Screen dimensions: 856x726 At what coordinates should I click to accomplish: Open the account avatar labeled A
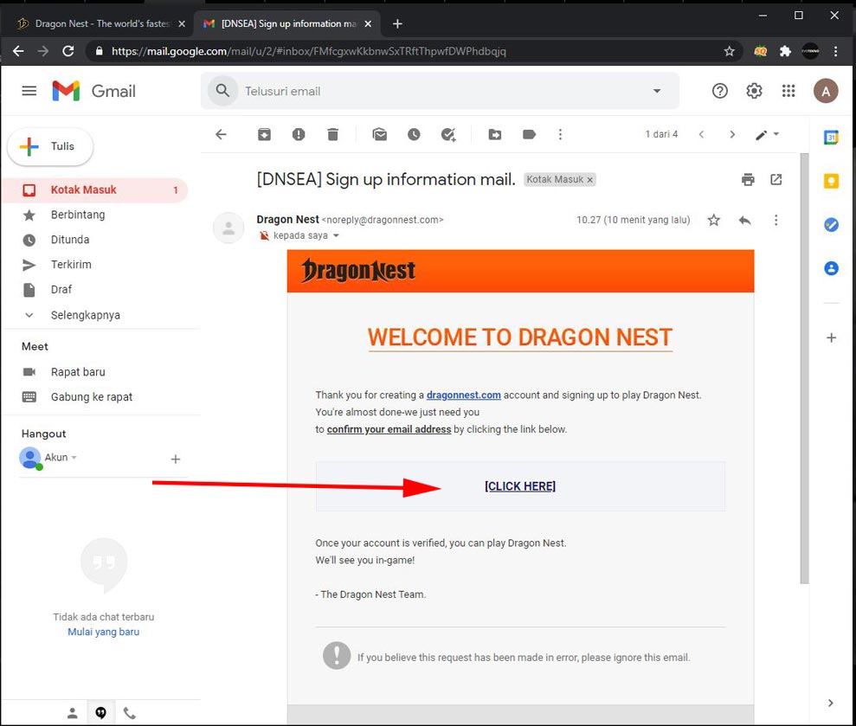point(826,91)
